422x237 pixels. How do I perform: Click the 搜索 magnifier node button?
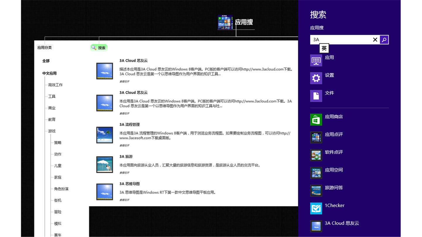[99, 48]
